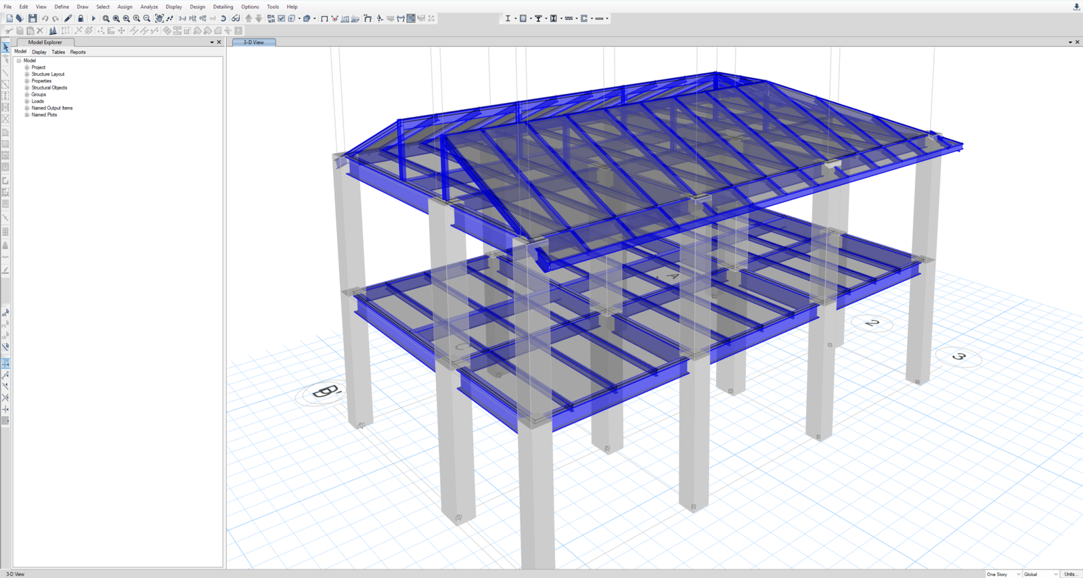
Task: Click the Lock model padlock icon
Action: [81, 18]
